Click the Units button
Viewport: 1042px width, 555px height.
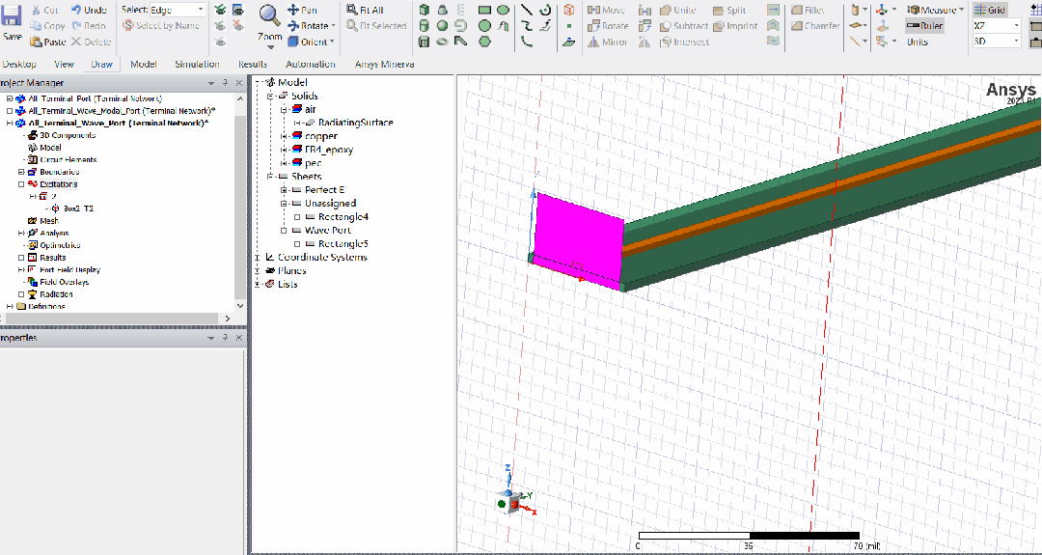tap(918, 42)
